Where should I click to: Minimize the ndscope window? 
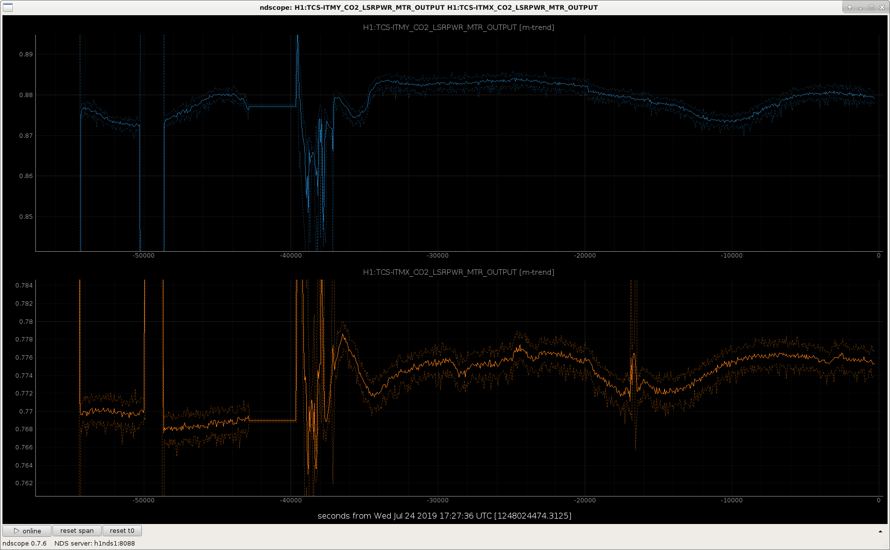click(x=861, y=7)
